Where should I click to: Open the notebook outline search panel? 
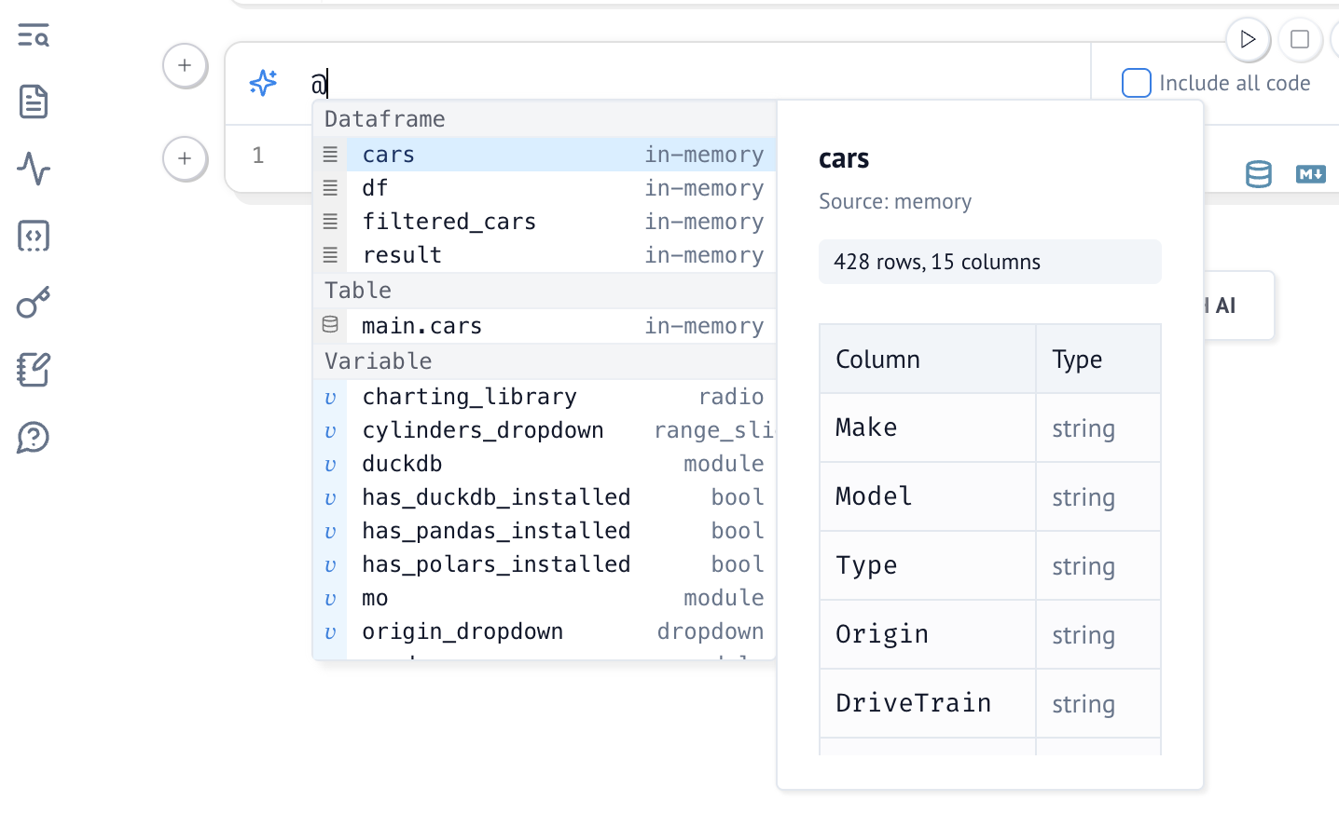pos(34,36)
